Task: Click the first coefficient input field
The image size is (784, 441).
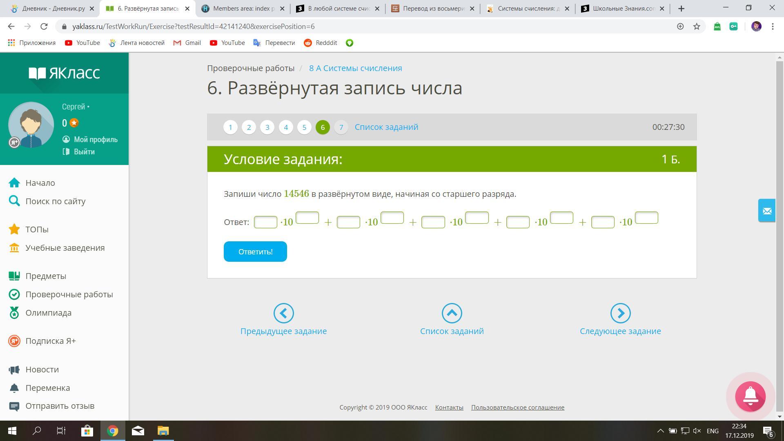Action: (x=265, y=222)
